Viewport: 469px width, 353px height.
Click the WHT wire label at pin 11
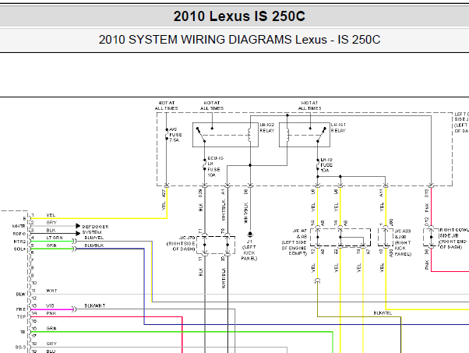point(51,291)
